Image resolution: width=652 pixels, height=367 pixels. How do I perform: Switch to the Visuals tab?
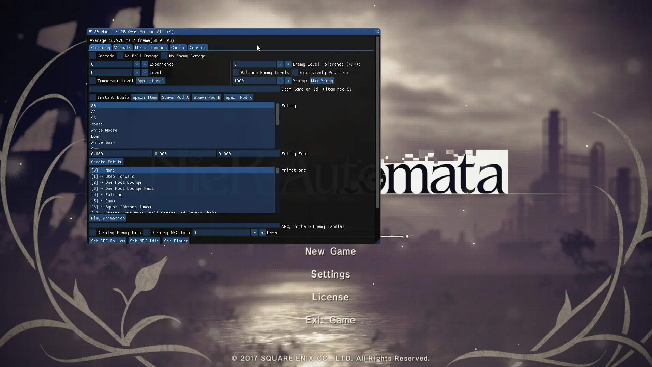(x=122, y=48)
